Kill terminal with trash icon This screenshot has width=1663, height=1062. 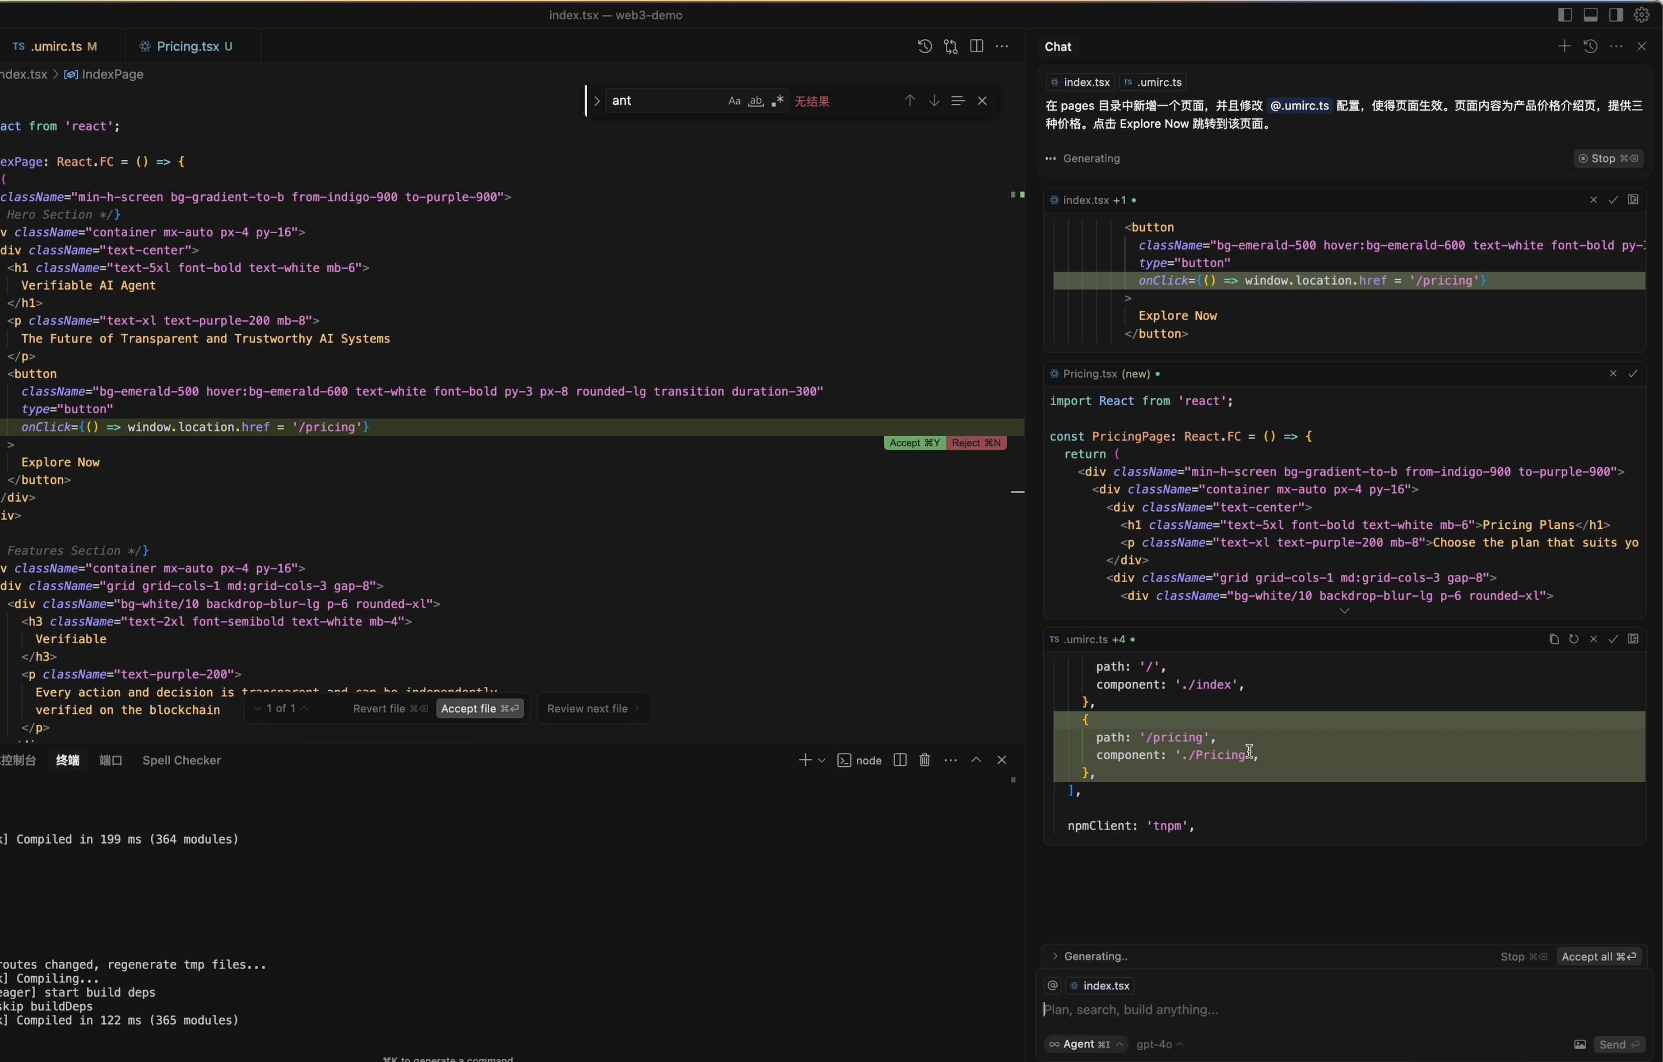click(925, 760)
